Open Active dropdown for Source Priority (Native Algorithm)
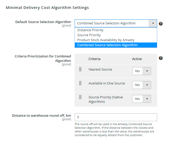180x144 pixels. [141, 99]
